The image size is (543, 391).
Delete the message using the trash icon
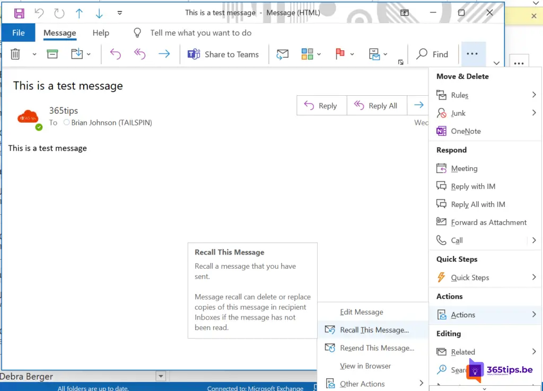pos(16,54)
